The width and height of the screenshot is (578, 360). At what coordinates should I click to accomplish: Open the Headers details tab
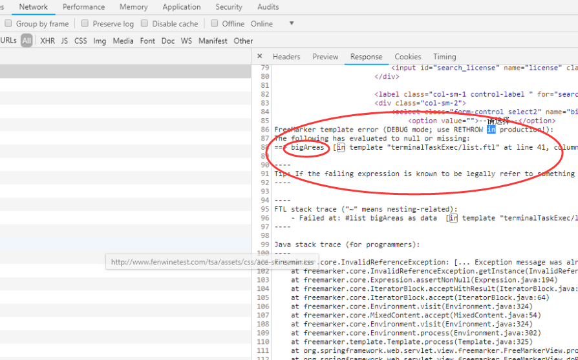[x=286, y=57]
